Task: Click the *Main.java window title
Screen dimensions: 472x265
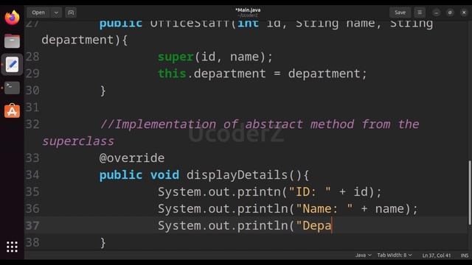Action: [x=248, y=10]
